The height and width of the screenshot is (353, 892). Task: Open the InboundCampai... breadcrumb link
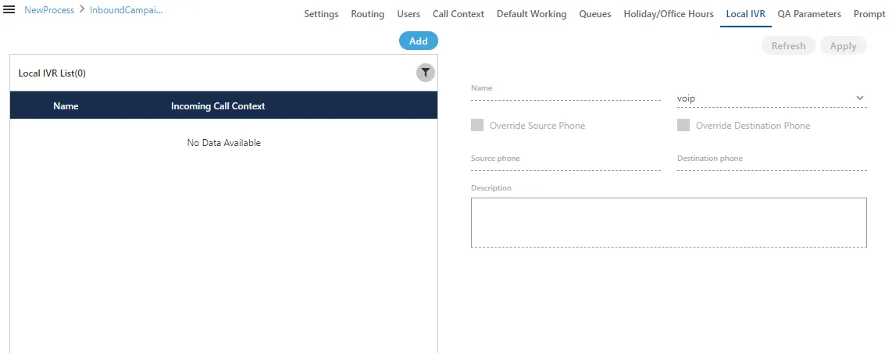click(127, 10)
